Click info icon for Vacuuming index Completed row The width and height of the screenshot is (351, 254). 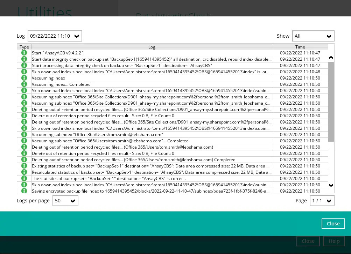pyautogui.click(x=24, y=84)
